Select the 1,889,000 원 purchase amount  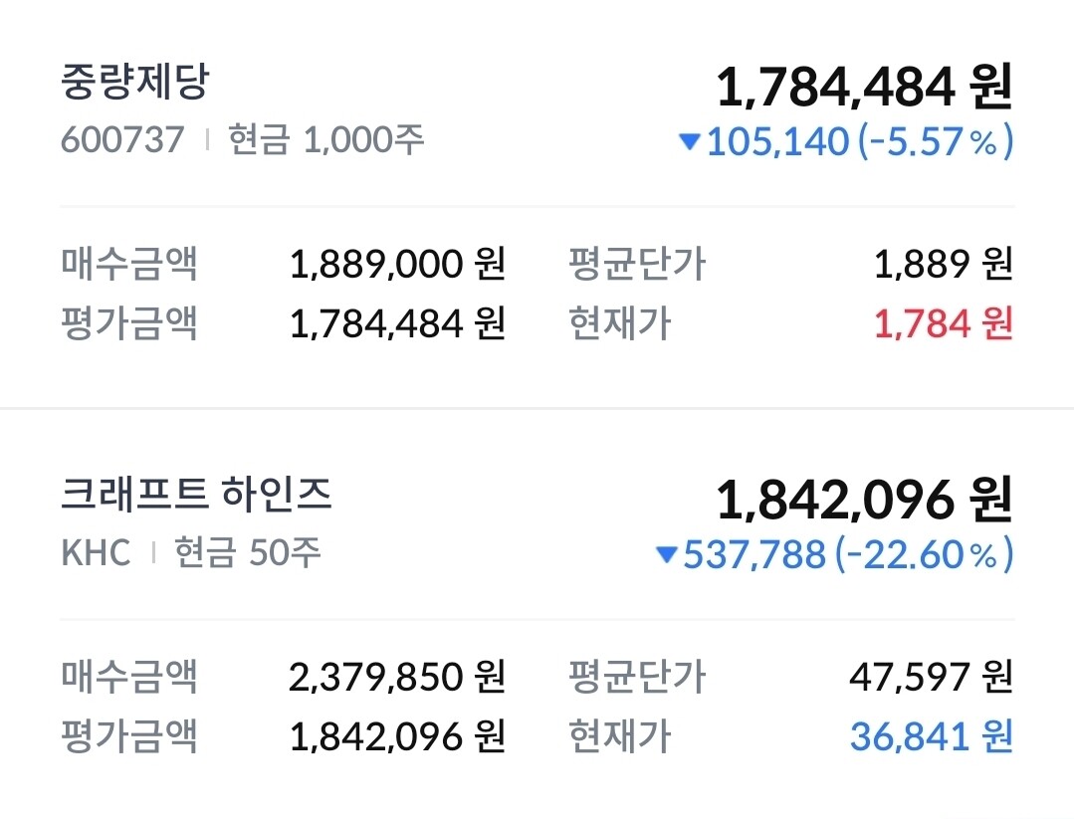coord(397,265)
